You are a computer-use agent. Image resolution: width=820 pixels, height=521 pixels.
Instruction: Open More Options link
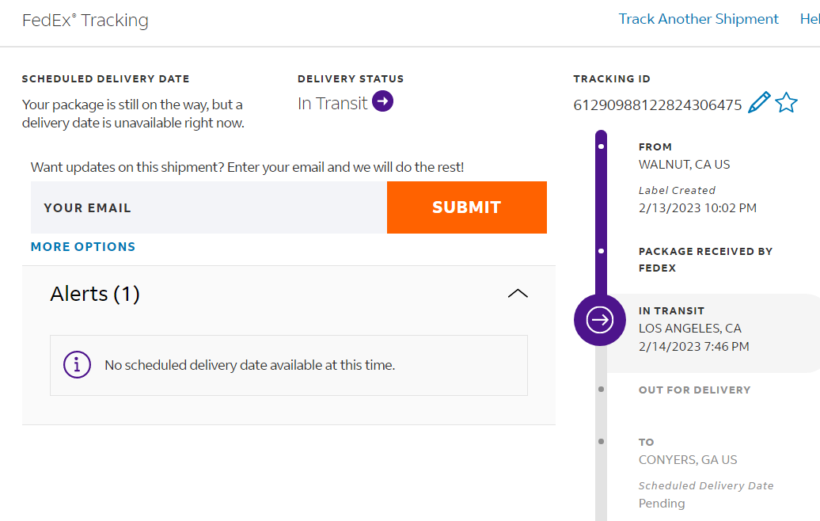click(83, 247)
